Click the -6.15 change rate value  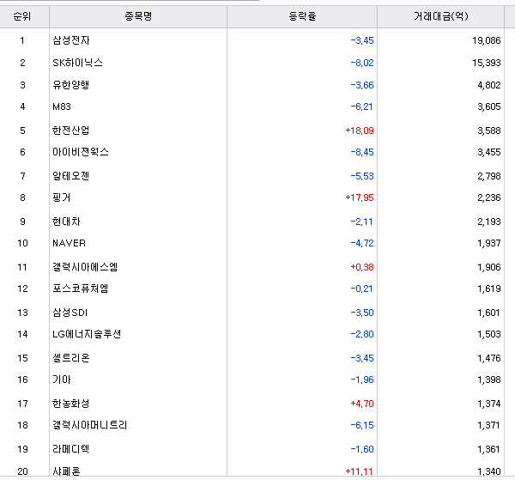tap(362, 425)
